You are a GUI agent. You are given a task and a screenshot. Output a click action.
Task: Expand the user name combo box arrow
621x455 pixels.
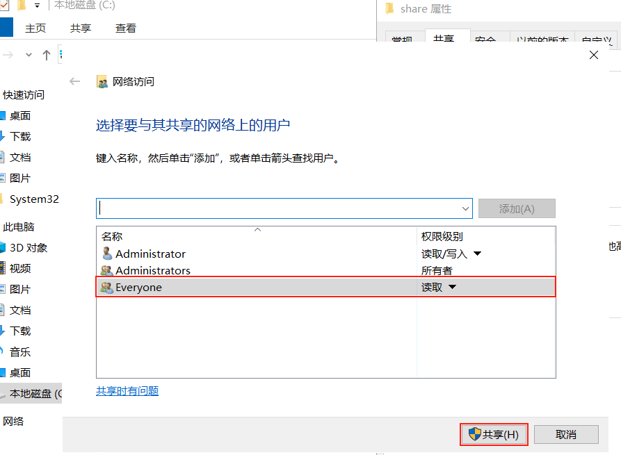465,208
